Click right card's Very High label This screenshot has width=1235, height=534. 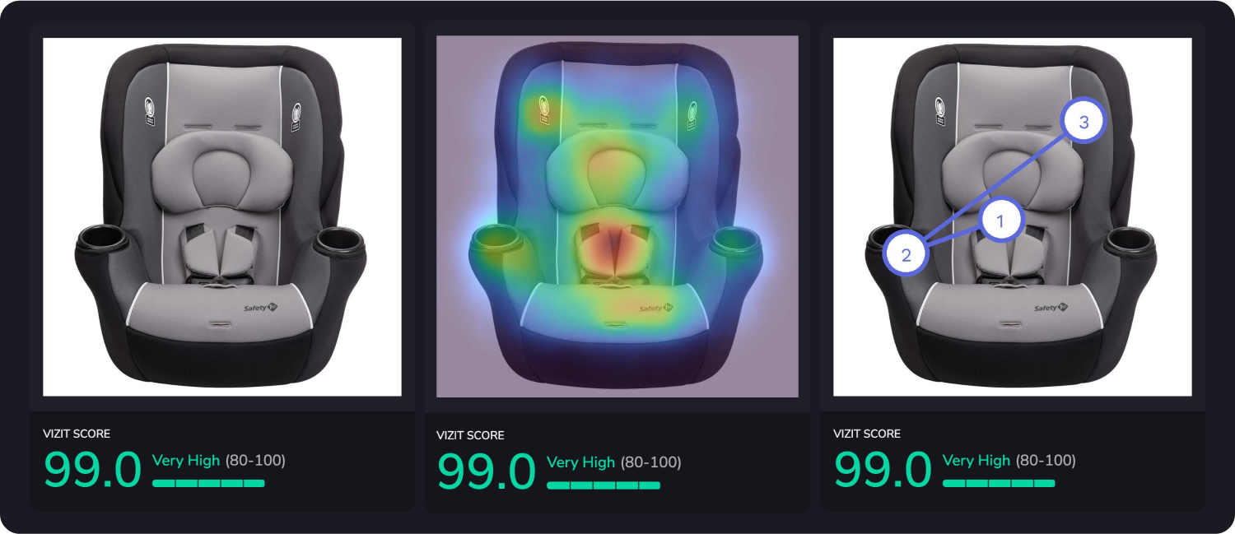[976, 461]
